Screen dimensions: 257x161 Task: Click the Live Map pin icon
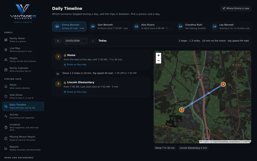pos(6,50)
